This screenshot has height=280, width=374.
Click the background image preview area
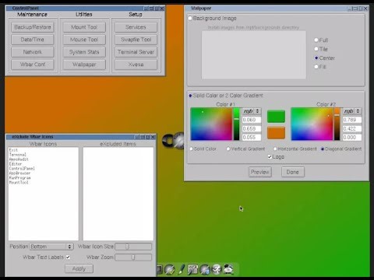254,55
